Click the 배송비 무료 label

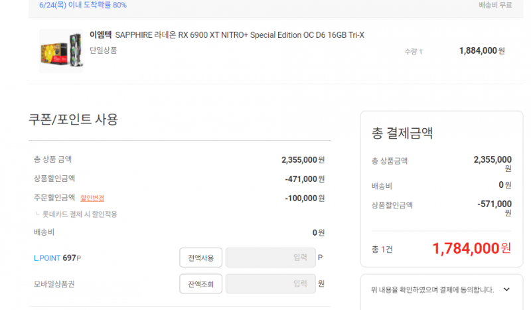point(495,5)
